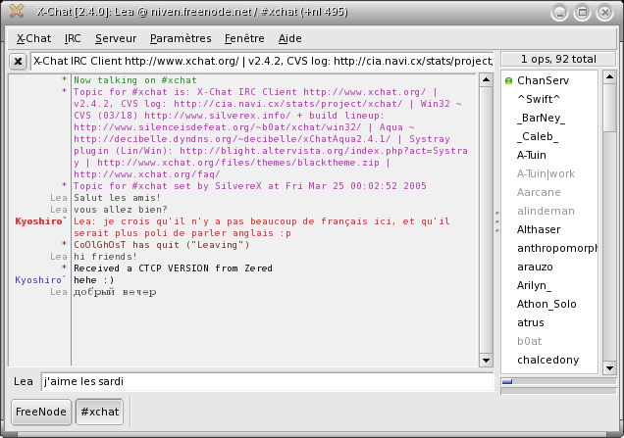The height and width of the screenshot is (438, 624).
Task: Open the IRC menu
Action: click(x=73, y=38)
